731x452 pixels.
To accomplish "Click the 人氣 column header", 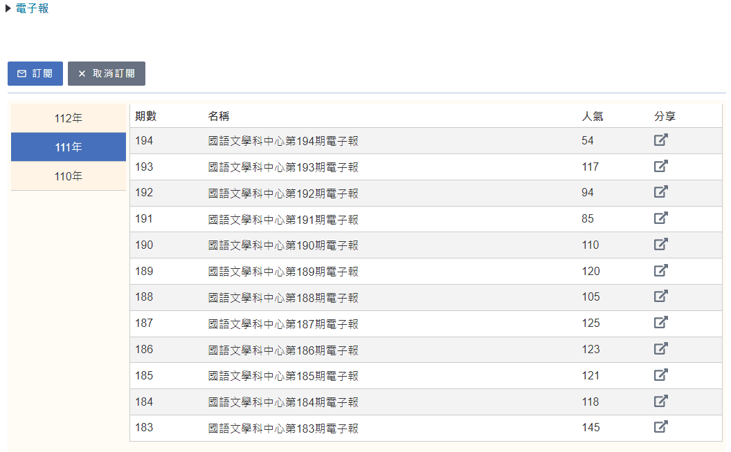I will [x=593, y=116].
